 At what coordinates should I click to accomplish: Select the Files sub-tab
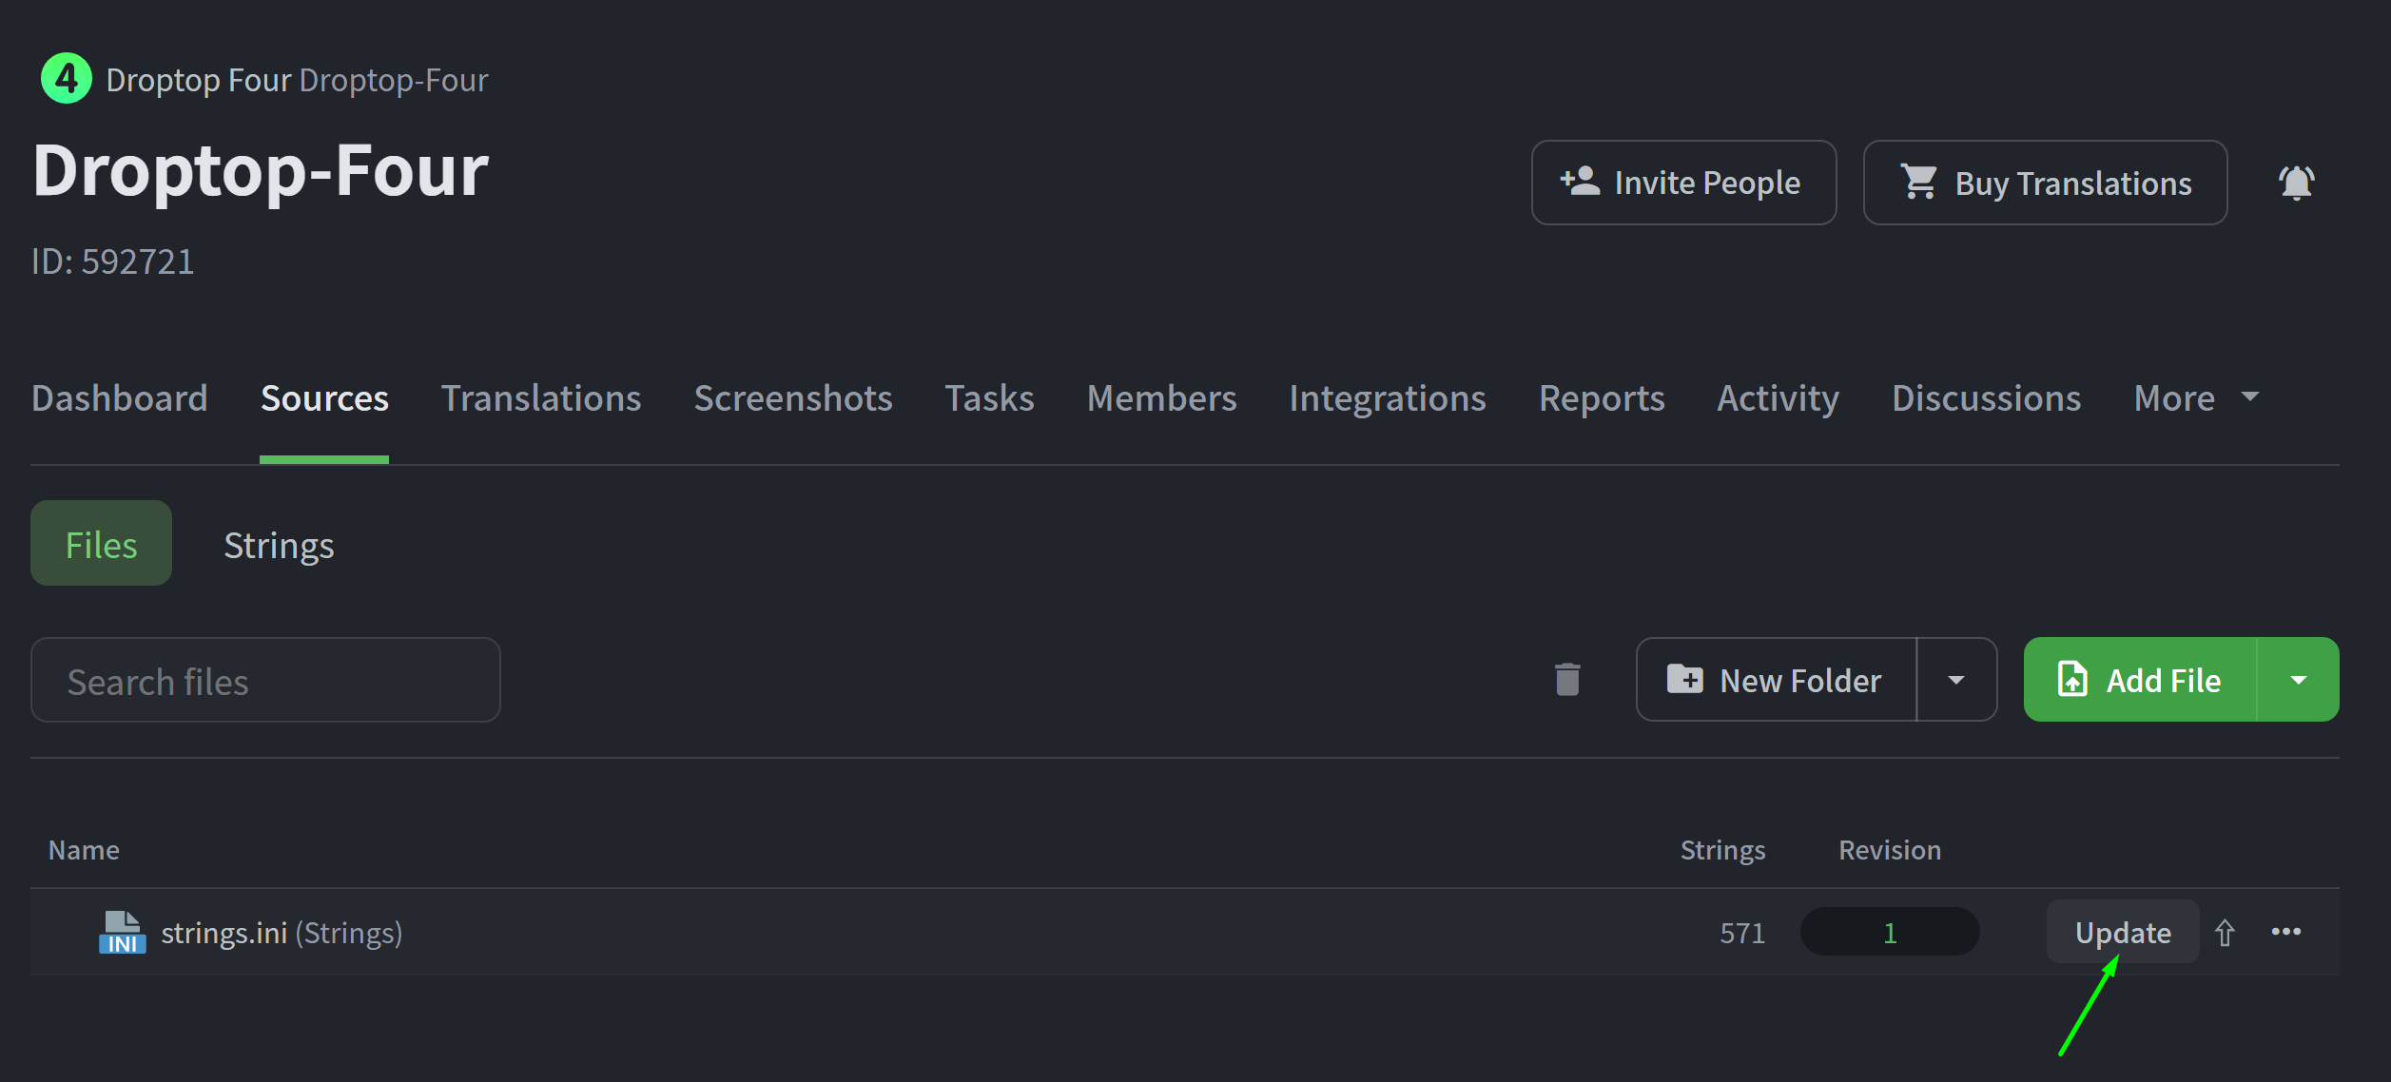(101, 545)
